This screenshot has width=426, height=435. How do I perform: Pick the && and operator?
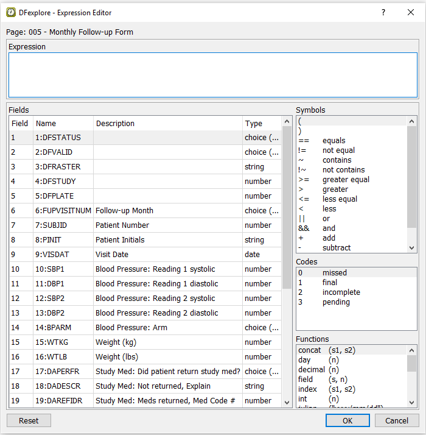[328, 228]
